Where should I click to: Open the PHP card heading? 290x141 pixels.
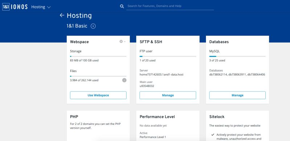click(74, 117)
